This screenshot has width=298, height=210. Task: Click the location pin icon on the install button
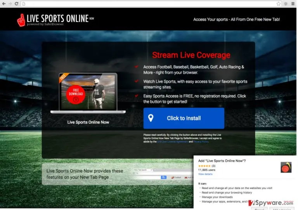[151, 118]
